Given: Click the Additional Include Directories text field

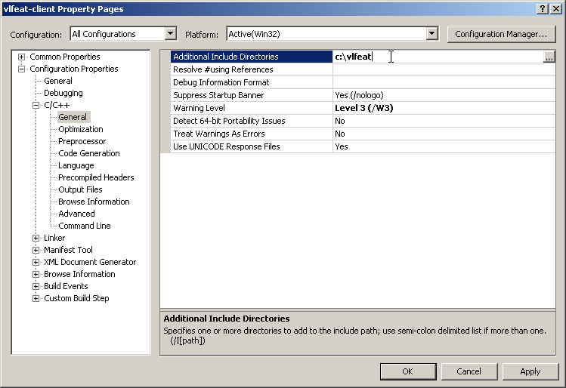Looking at the screenshot, I should click(437, 57).
